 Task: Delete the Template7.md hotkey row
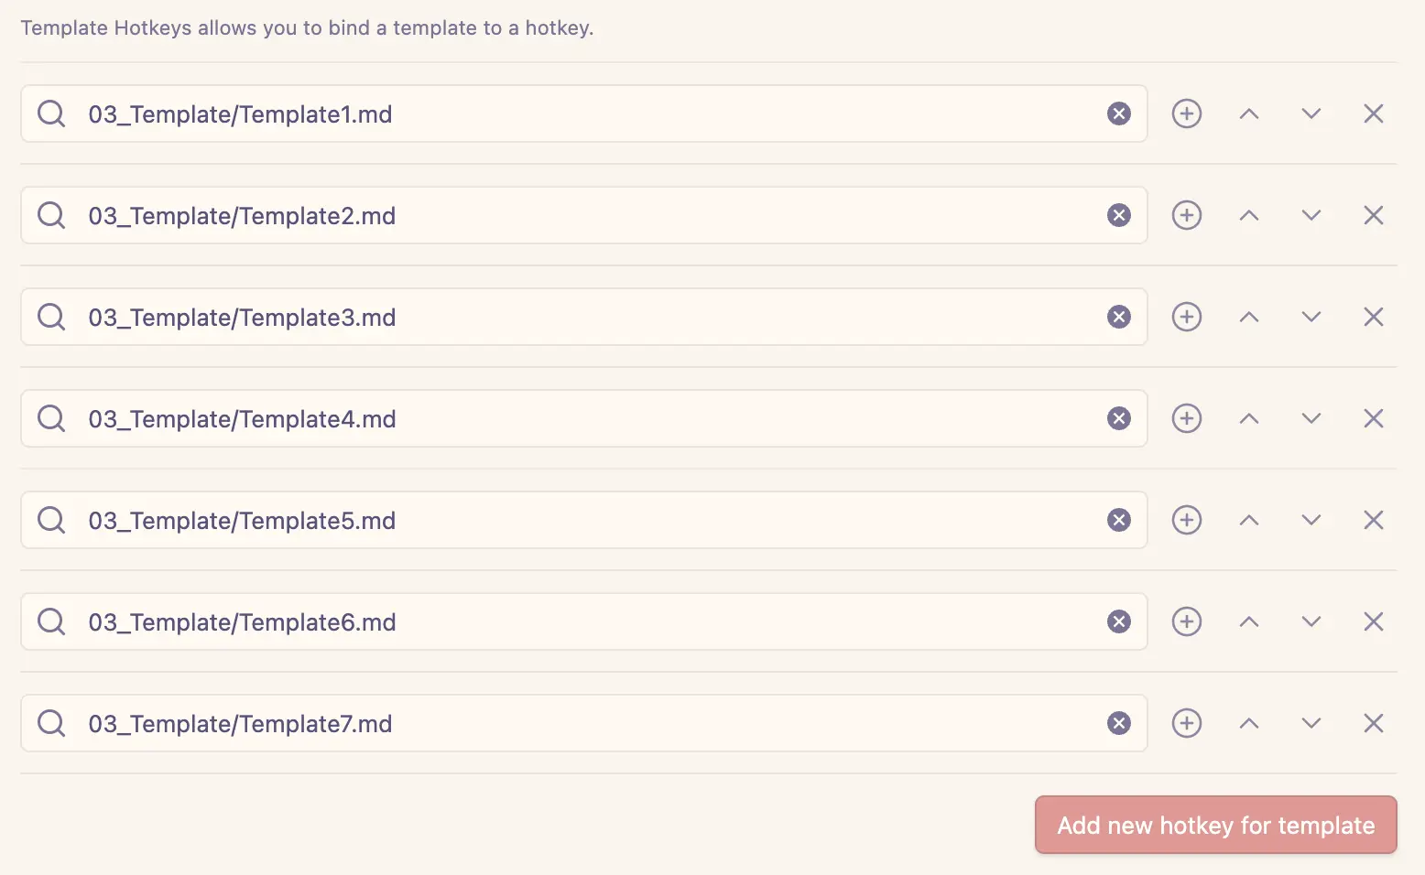[1374, 723]
